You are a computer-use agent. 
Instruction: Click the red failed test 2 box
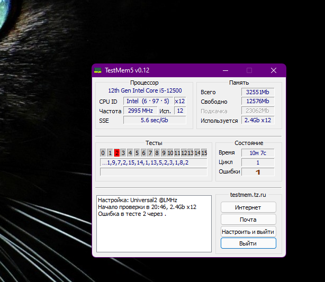(117, 153)
